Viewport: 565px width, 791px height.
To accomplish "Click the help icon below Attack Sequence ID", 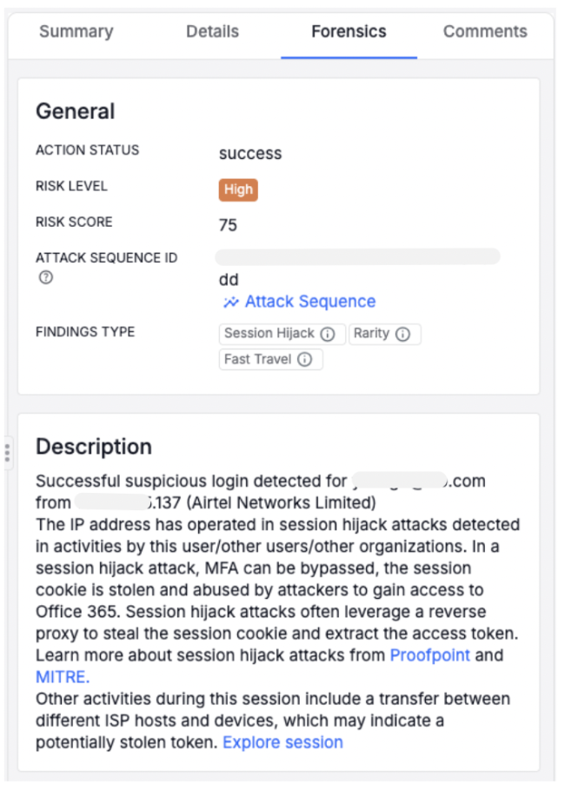I will 44,277.
